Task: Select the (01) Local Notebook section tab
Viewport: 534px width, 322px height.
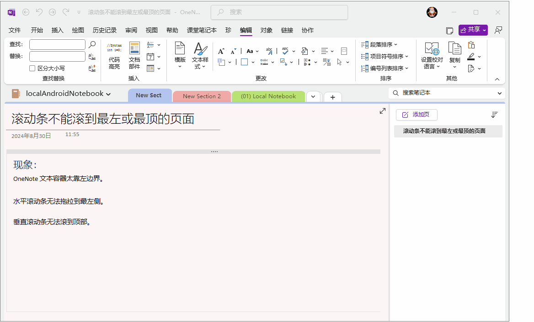Action: pyautogui.click(x=268, y=96)
